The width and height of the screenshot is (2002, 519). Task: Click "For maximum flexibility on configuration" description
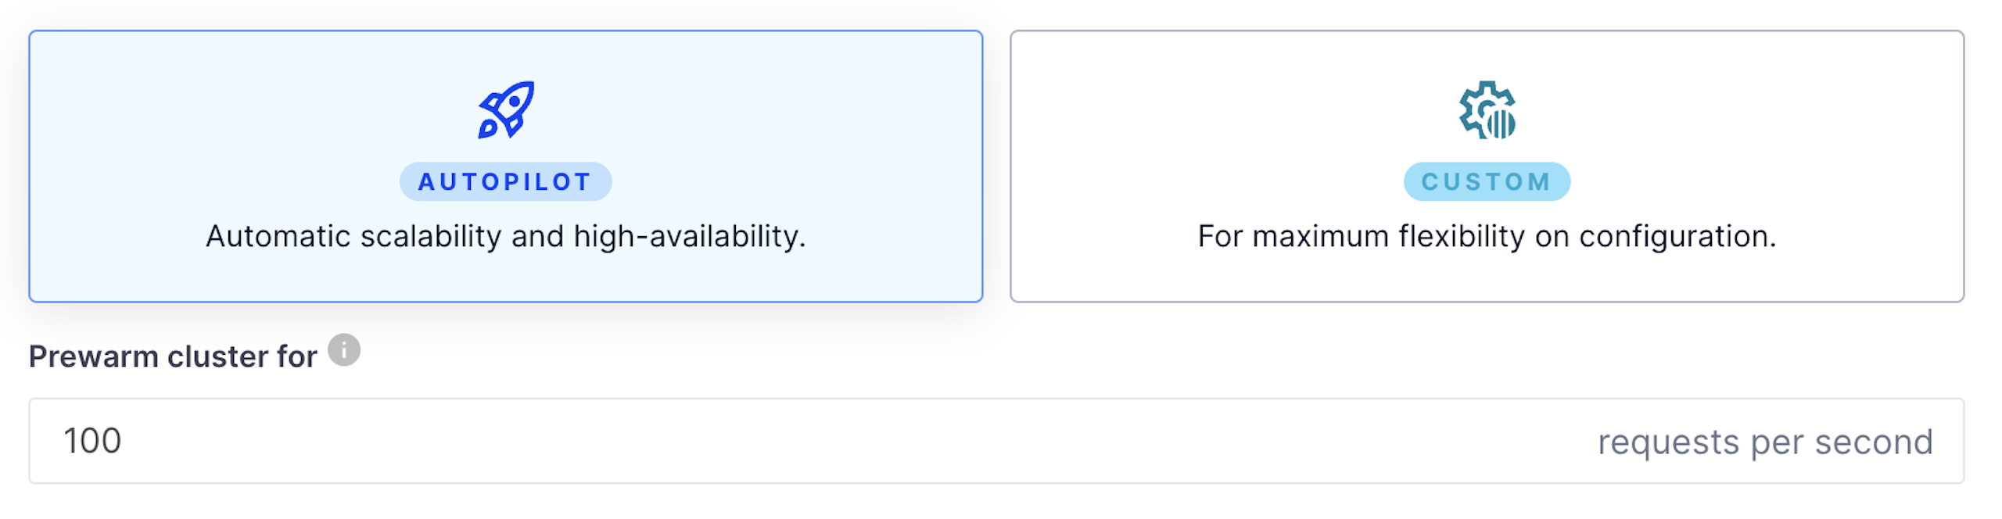[1487, 236]
